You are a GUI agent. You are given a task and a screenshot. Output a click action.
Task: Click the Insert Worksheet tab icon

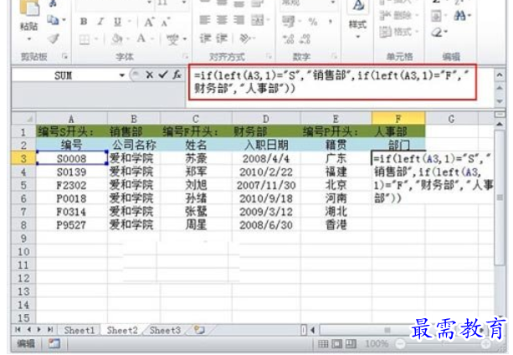(199, 330)
